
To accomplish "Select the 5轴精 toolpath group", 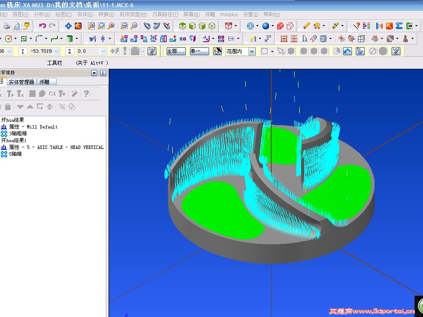I will point(15,154).
